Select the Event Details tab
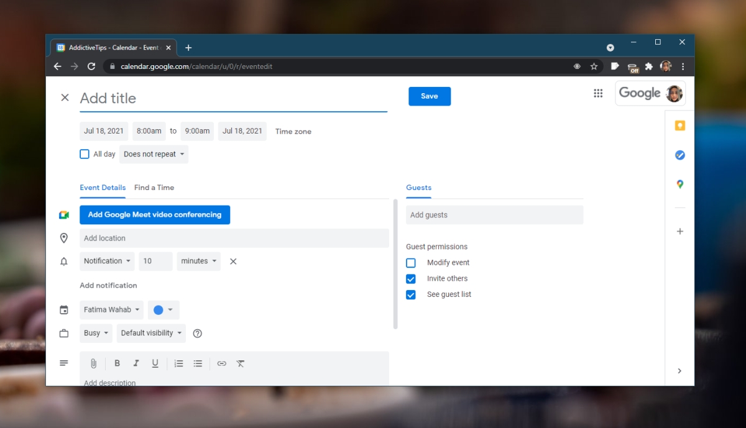Screen dimensions: 746x428 tap(103, 187)
